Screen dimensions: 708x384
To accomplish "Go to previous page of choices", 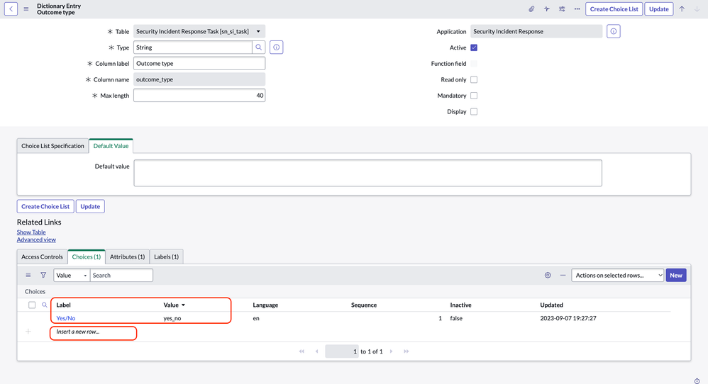I will [316, 351].
